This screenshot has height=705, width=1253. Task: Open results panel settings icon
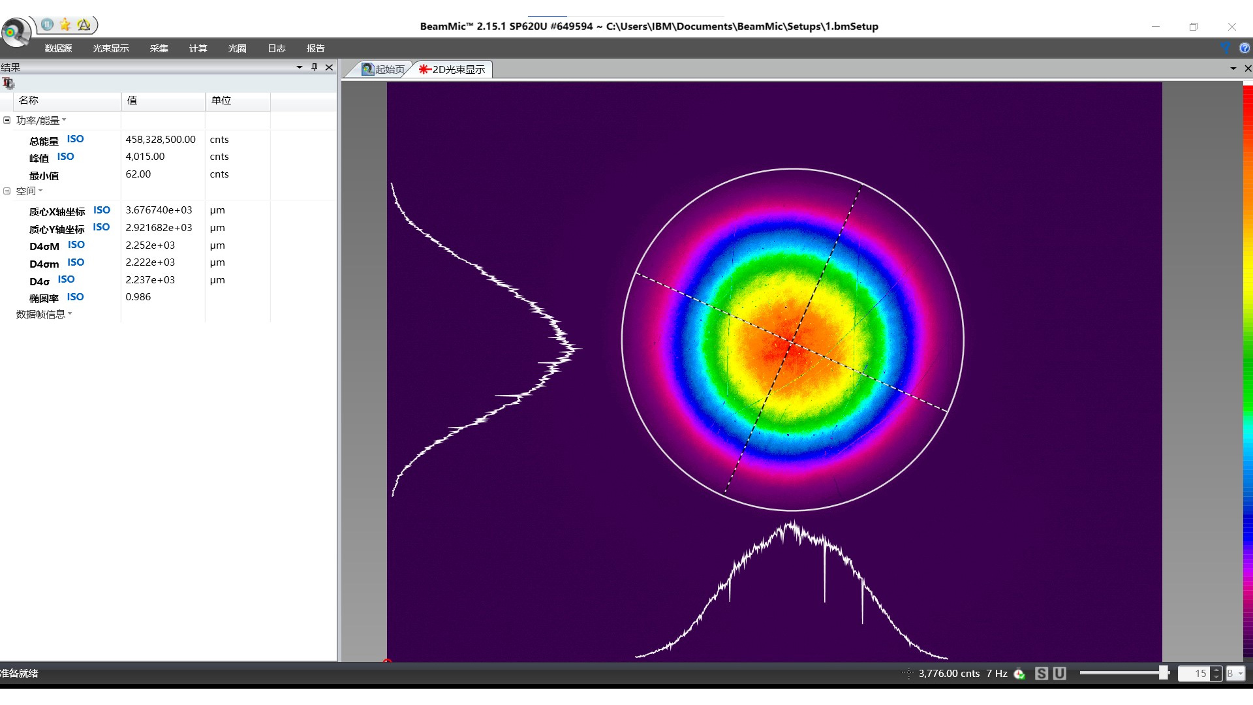click(x=8, y=83)
